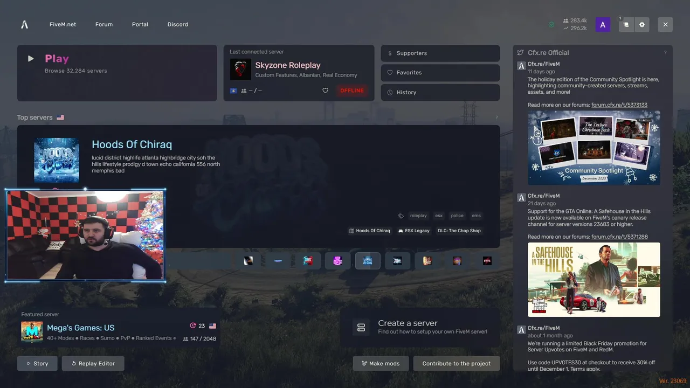Screen dimensions: 690x388
Task: Click the help question mark in Cfx.re Official panel
Action: pos(665,53)
